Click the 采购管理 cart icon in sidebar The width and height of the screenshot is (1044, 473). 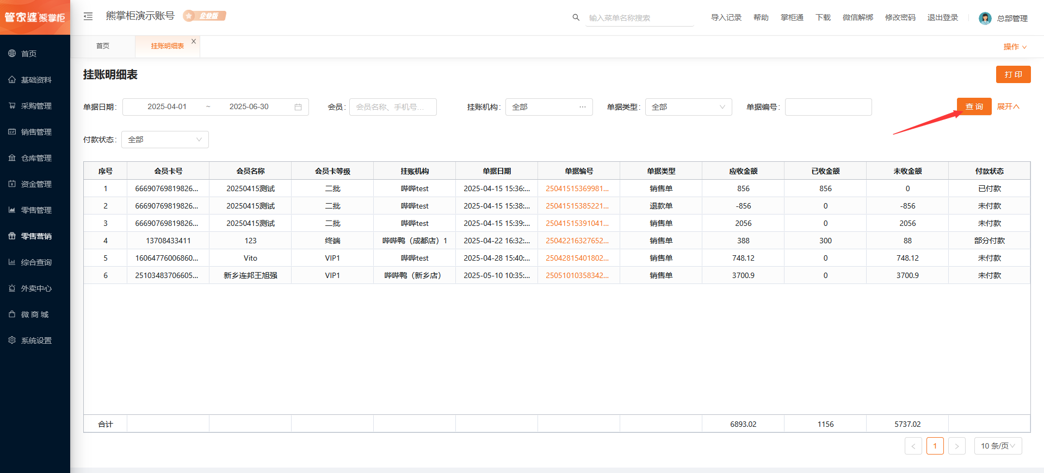(x=12, y=105)
